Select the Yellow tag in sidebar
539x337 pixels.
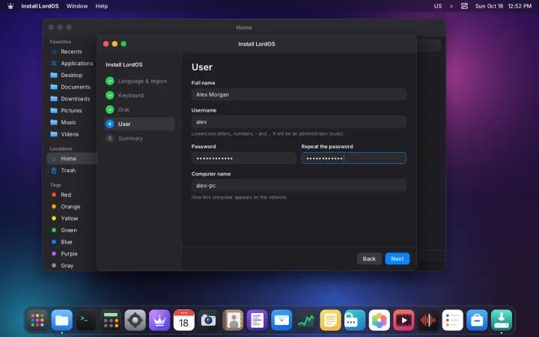click(x=72, y=219)
